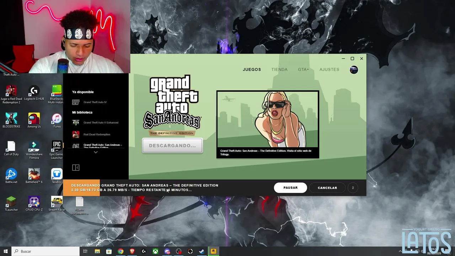The width and height of the screenshot is (455, 256).
Task: Open the GTA+ tab
Action: tap(303, 69)
